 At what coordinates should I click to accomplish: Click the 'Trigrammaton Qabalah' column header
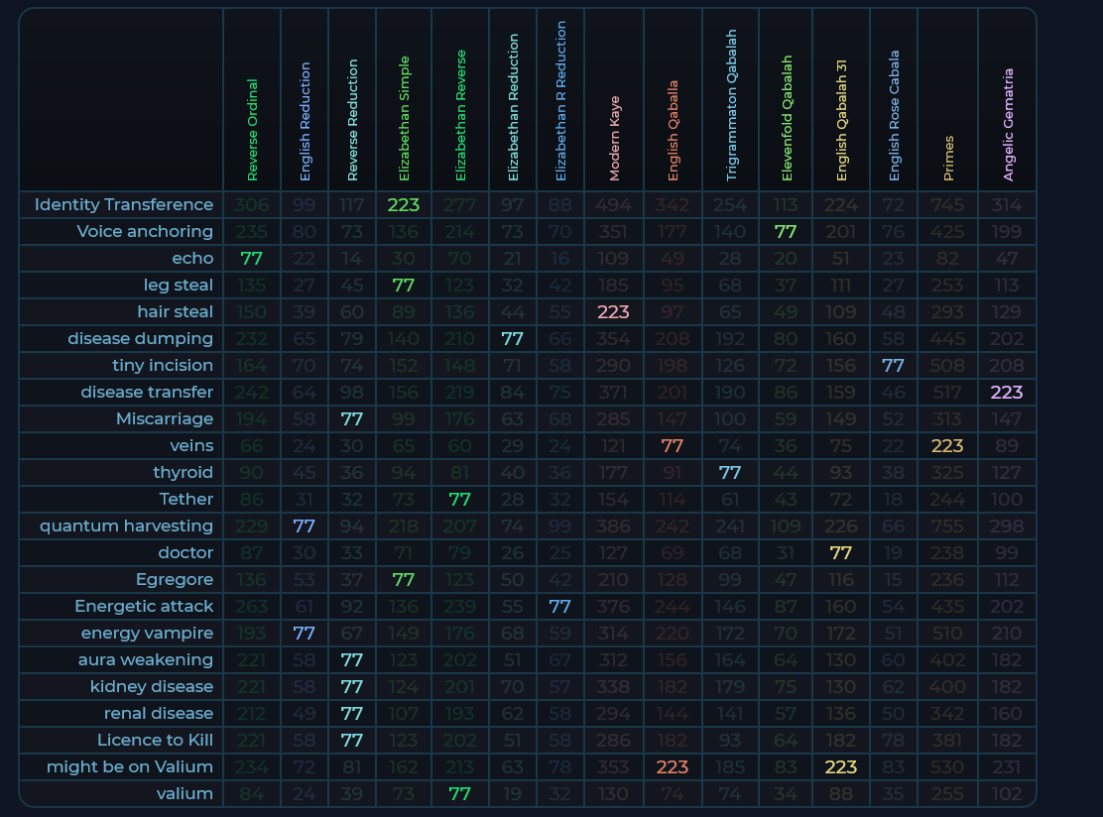(731, 105)
